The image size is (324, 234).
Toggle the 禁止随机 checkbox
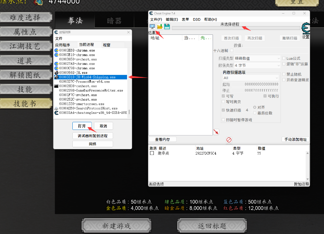(x=284, y=75)
